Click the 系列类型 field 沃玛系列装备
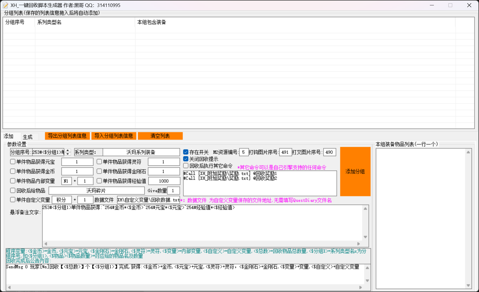Viewport: 479px width, 292px height. tap(141, 152)
